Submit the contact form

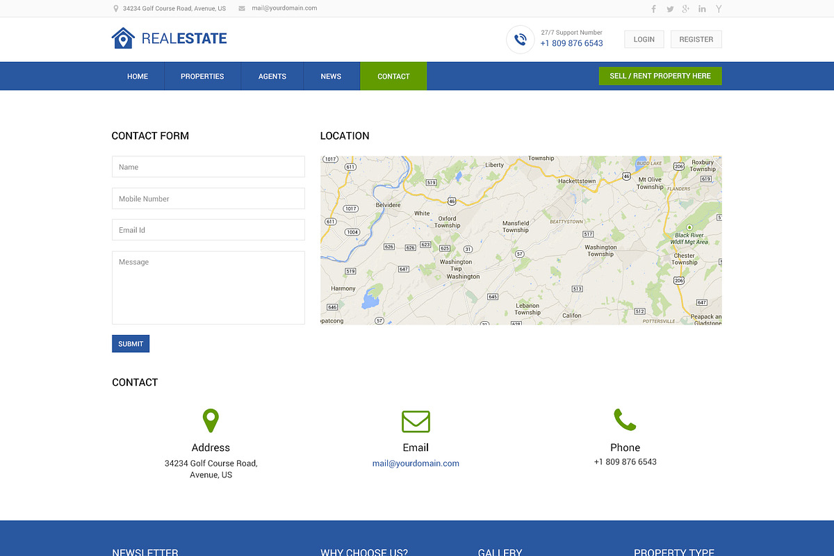coord(131,344)
